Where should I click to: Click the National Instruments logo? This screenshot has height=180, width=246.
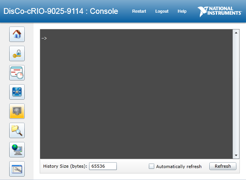[220, 12]
